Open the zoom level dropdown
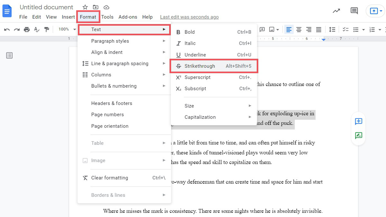This screenshot has height=217, width=386. coord(67,29)
